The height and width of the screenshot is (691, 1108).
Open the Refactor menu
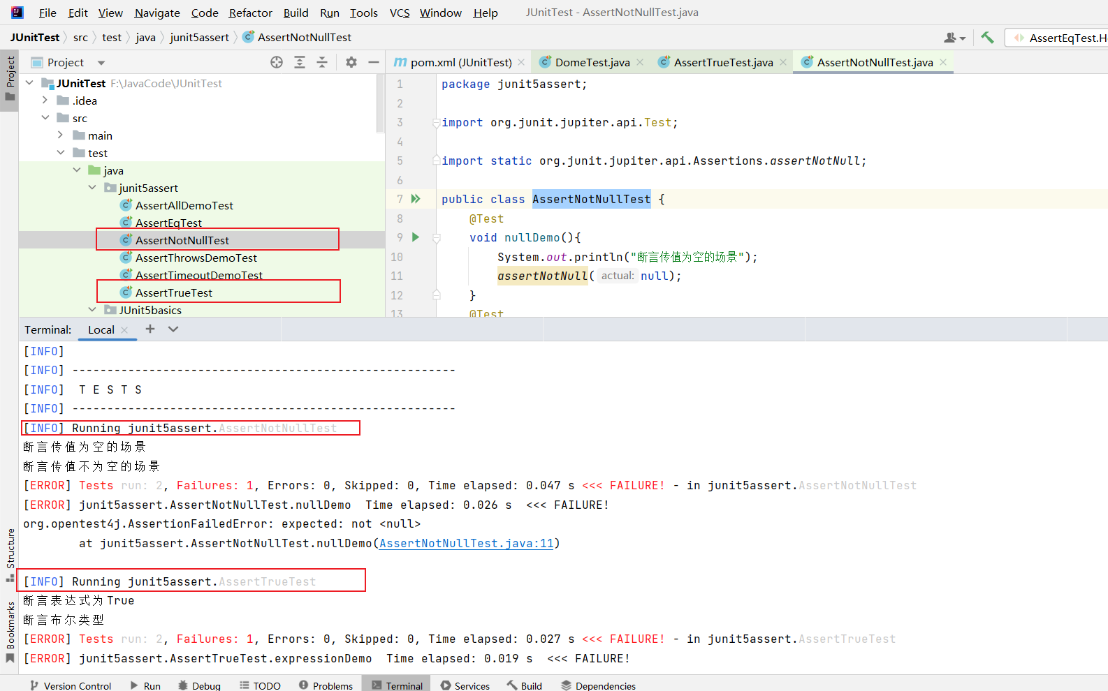pos(250,13)
